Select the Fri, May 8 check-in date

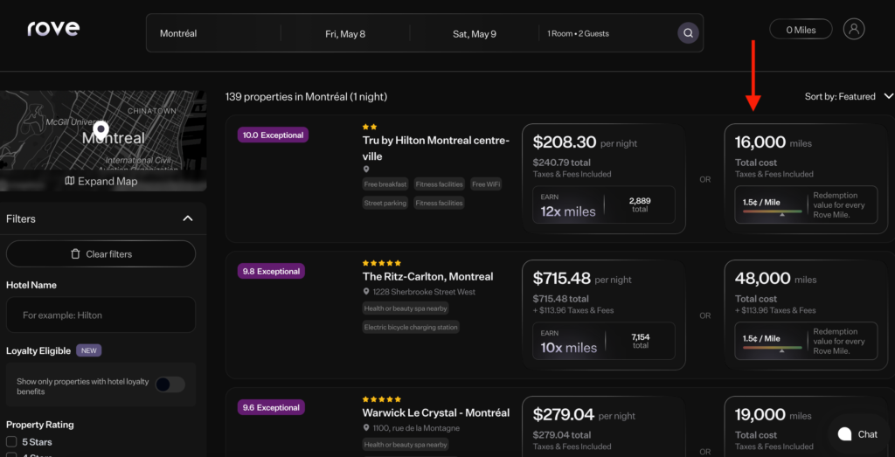point(345,34)
